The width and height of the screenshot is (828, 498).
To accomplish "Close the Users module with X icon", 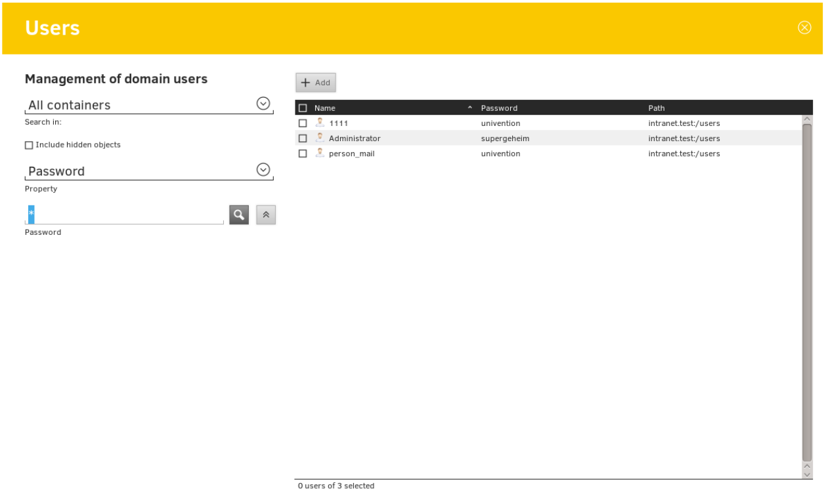I will coord(804,28).
